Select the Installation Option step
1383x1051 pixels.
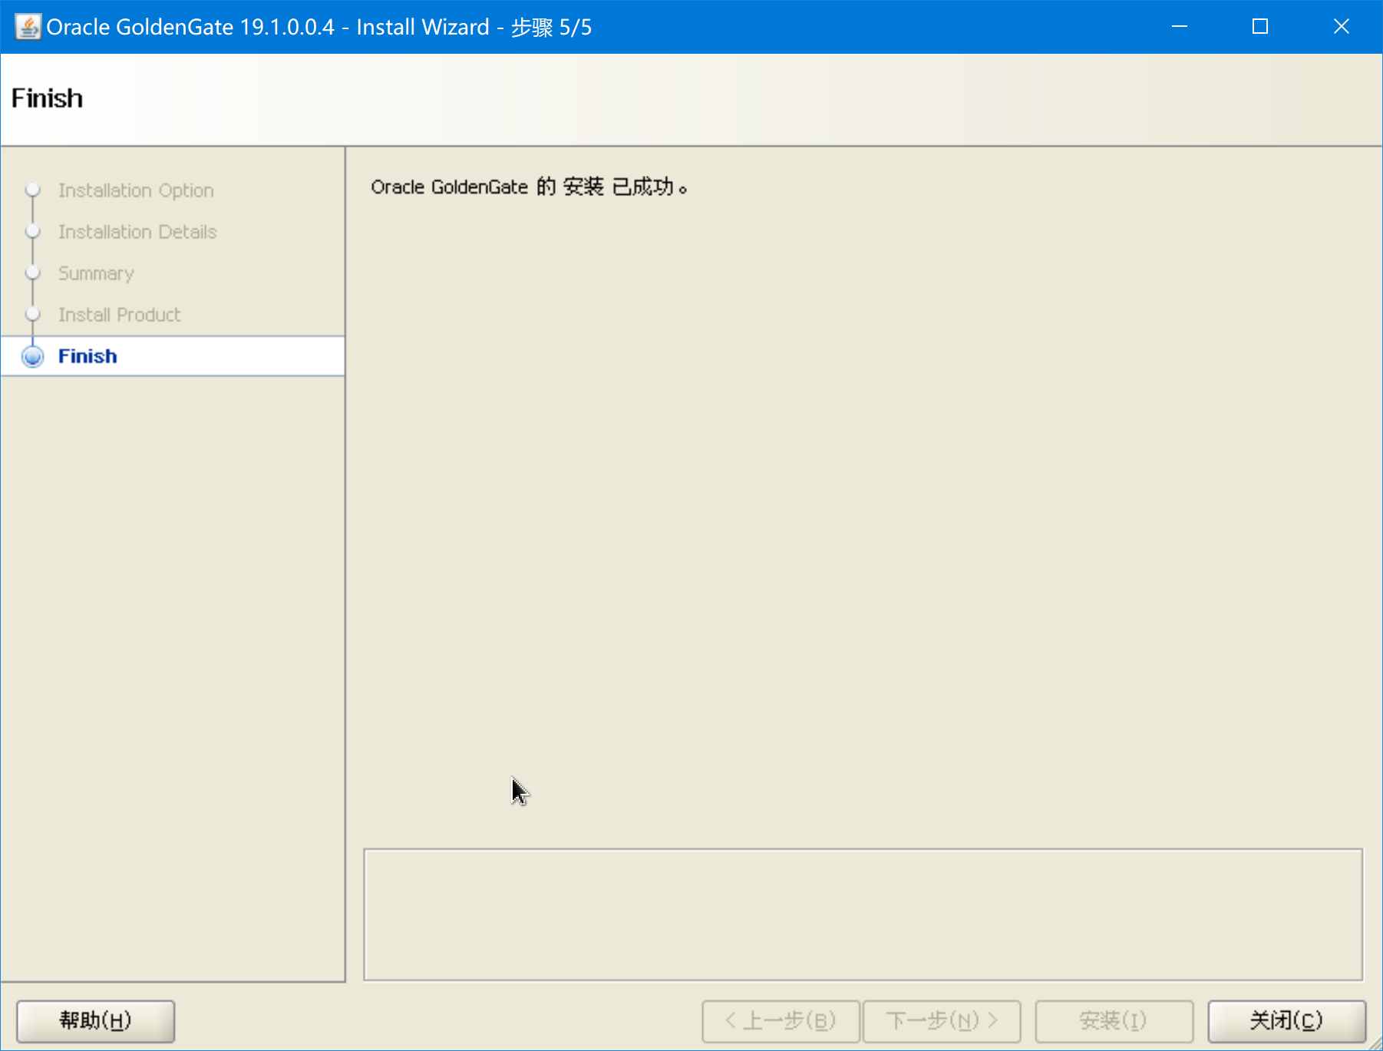(x=136, y=190)
